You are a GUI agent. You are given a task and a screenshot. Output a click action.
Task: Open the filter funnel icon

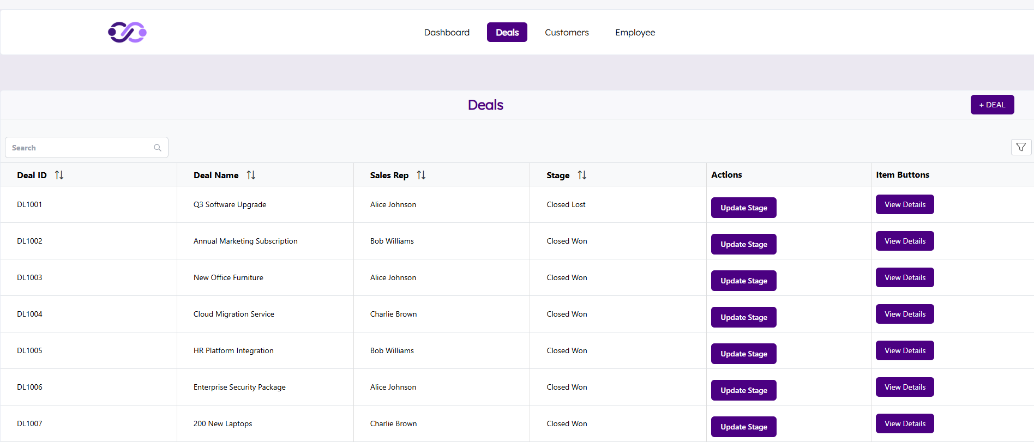point(1021,147)
